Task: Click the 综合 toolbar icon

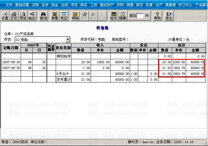Action: tap(93, 16)
